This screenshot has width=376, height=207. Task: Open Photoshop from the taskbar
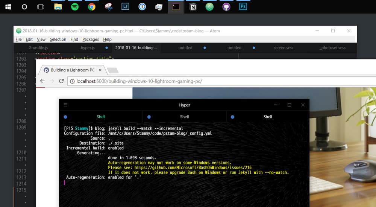243,6
